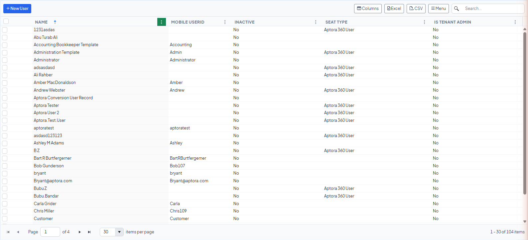The image size is (528, 240).
Task: Open the Is Tenant Admin column menu
Action: [515, 22]
